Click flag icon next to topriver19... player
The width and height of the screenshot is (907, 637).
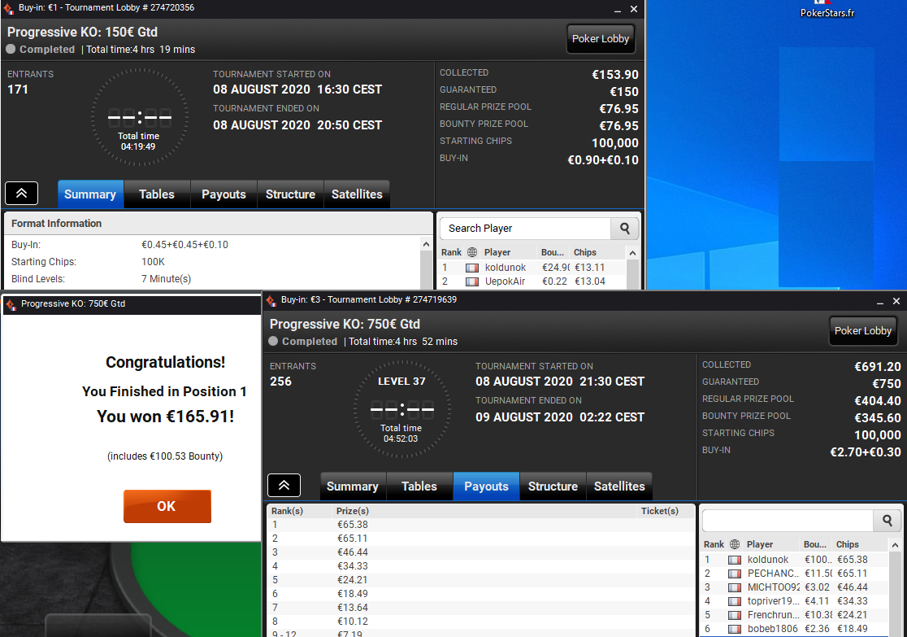tap(735, 601)
